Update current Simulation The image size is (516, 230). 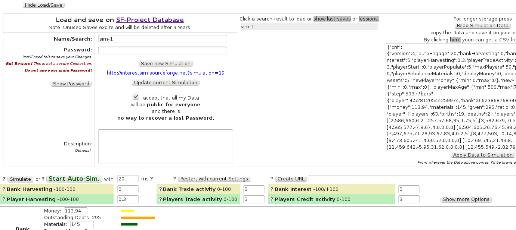tap(166, 82)
